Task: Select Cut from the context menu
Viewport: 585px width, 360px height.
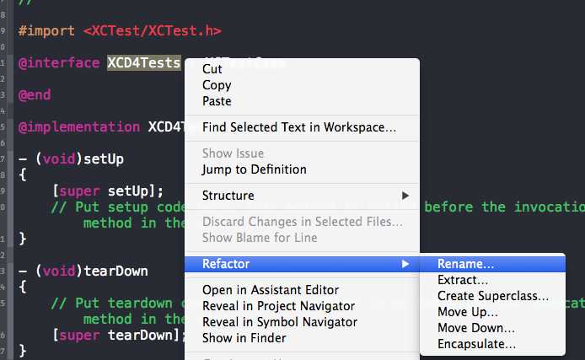Action: coord(212,69)
